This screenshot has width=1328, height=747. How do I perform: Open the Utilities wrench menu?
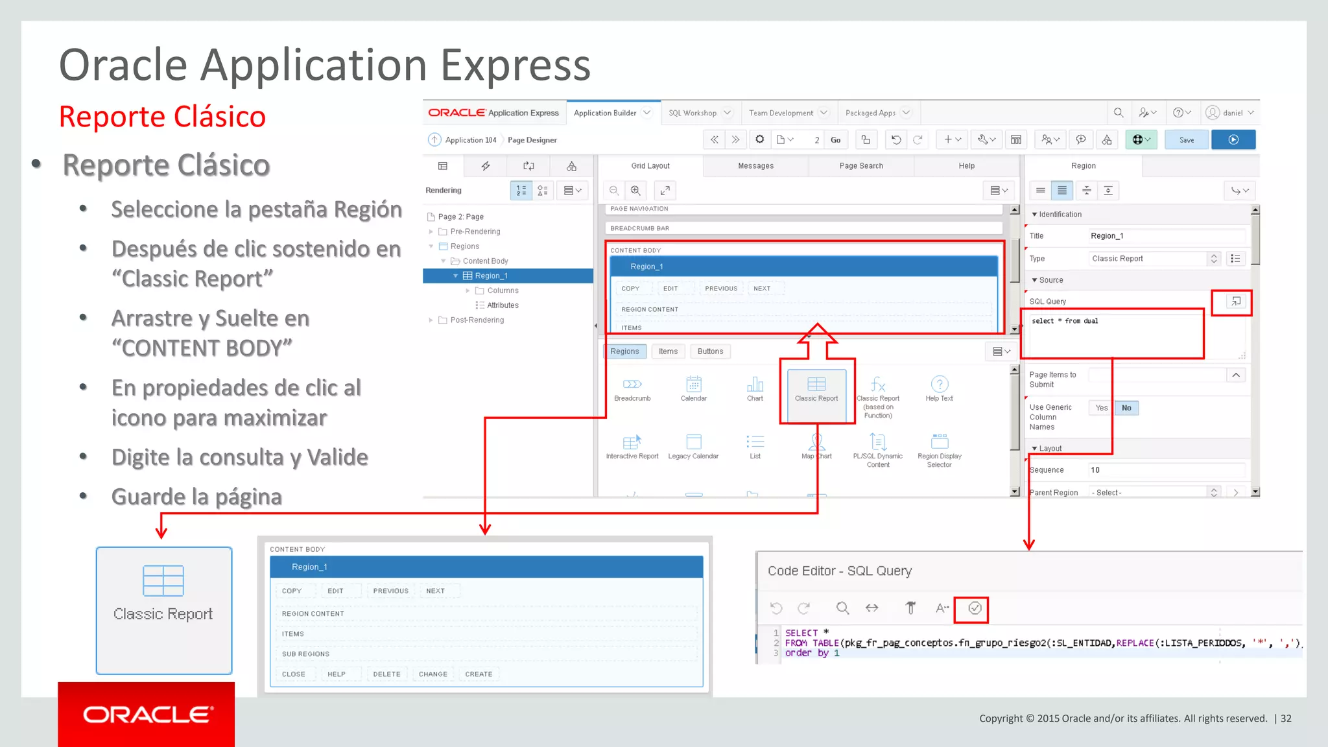click(986, 139)
